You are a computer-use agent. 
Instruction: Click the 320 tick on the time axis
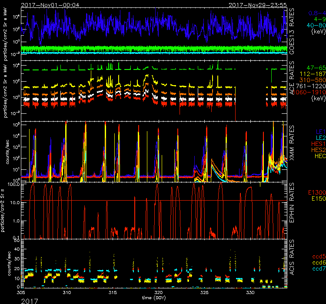(x=159, y=294)
